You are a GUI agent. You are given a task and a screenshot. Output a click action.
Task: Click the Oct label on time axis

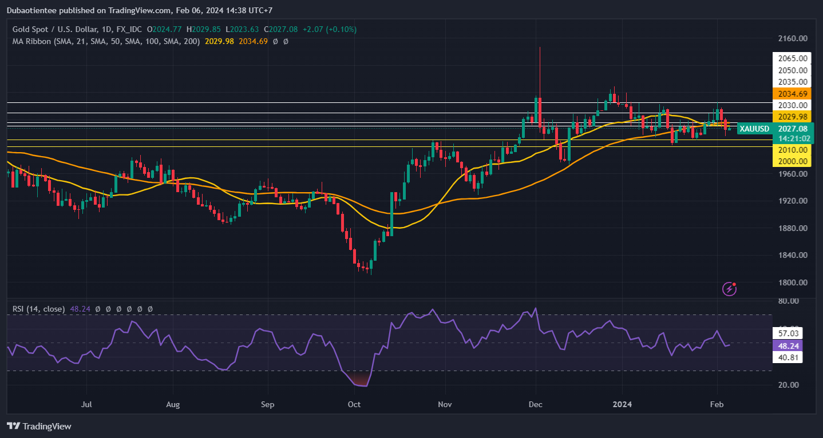coord(354,405)
